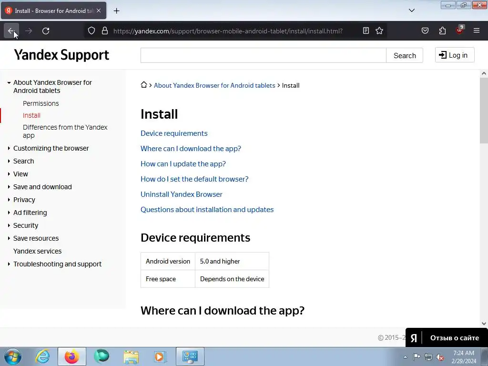Open the Save to Pocket icon
Image resolution: width=488 pixels, height=366 pixels.
pyautogui.click(x=425, y=30)
